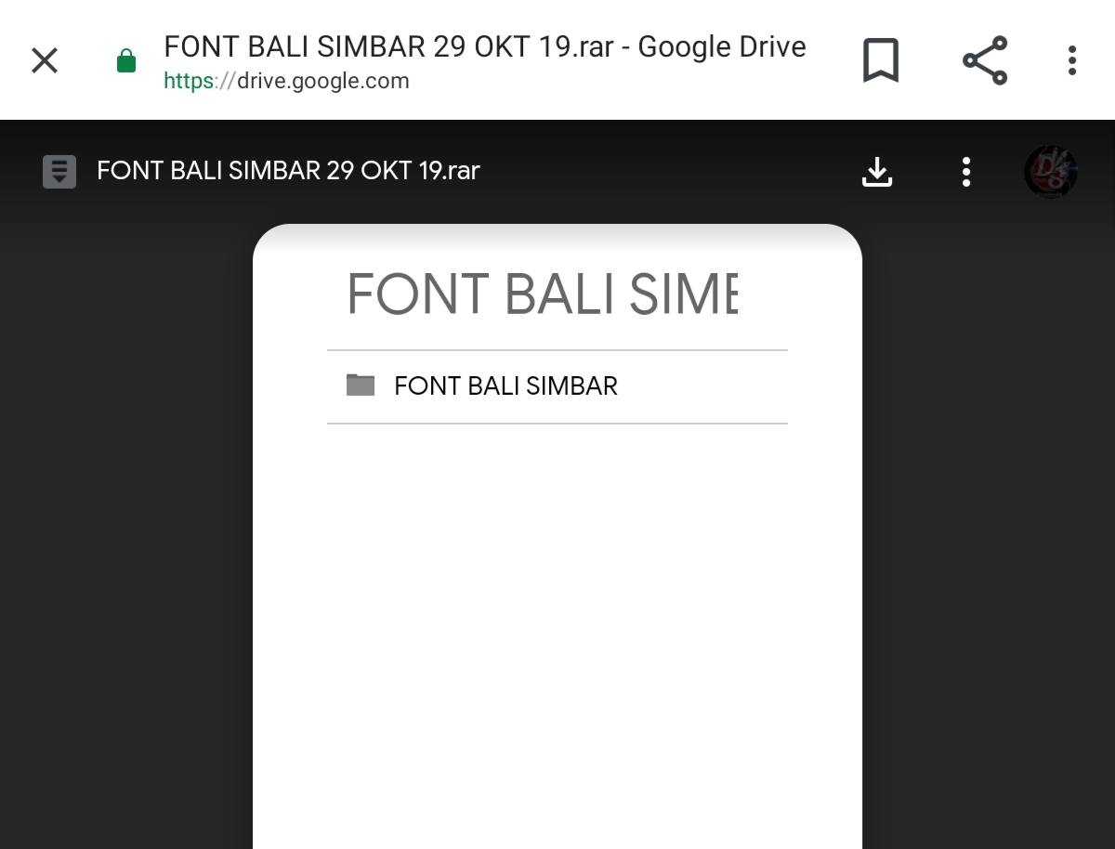Tap the FONT BALI SIMBAR folder name text
Screen dimensions: 1115x849
pos(506,386)
